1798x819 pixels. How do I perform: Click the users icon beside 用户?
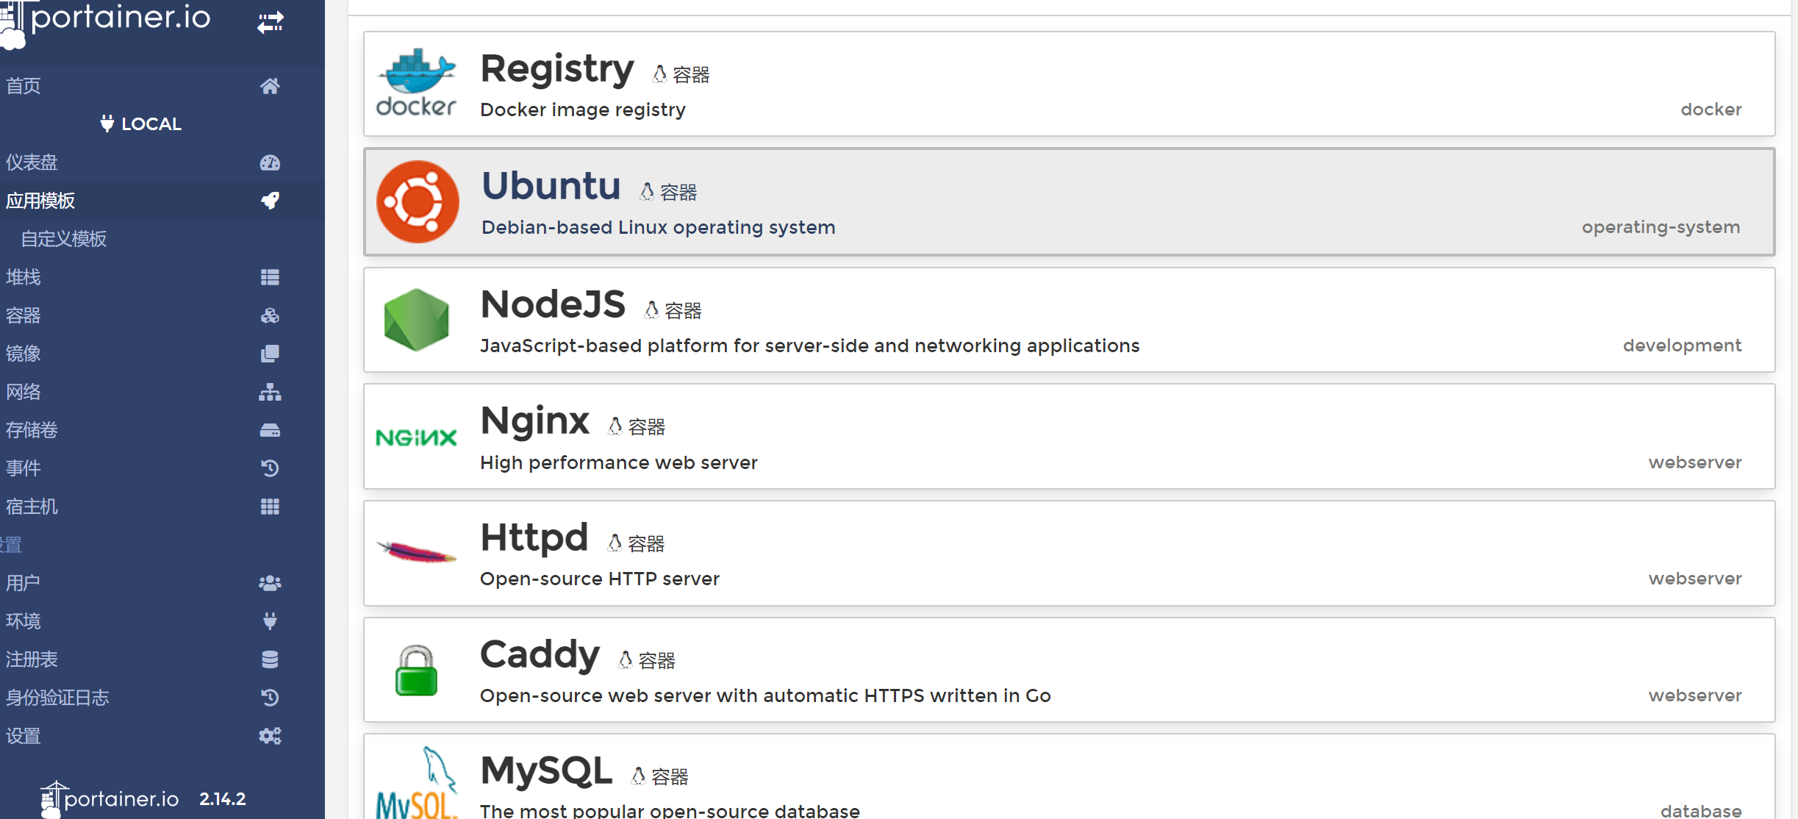(270, 583)
